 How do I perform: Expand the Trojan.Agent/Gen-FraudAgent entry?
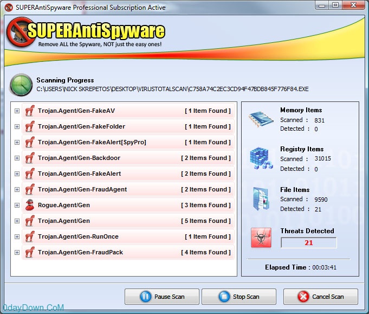point(17,189)
